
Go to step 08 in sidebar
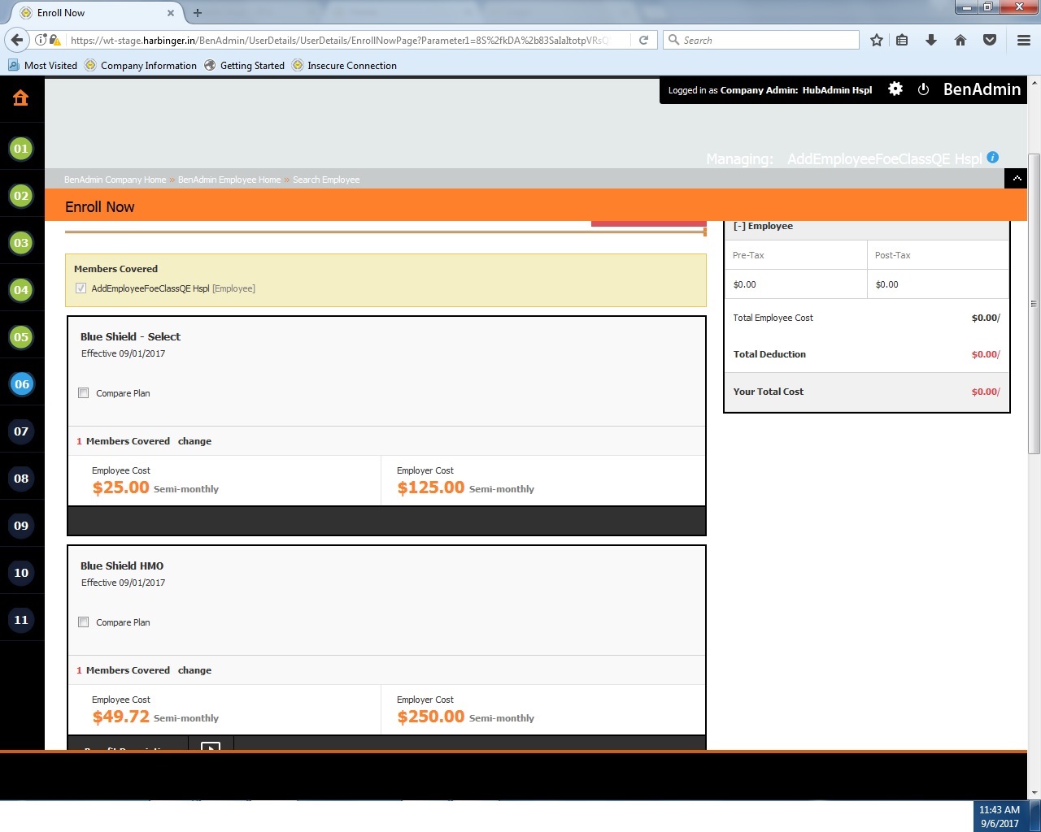point(21,479)
